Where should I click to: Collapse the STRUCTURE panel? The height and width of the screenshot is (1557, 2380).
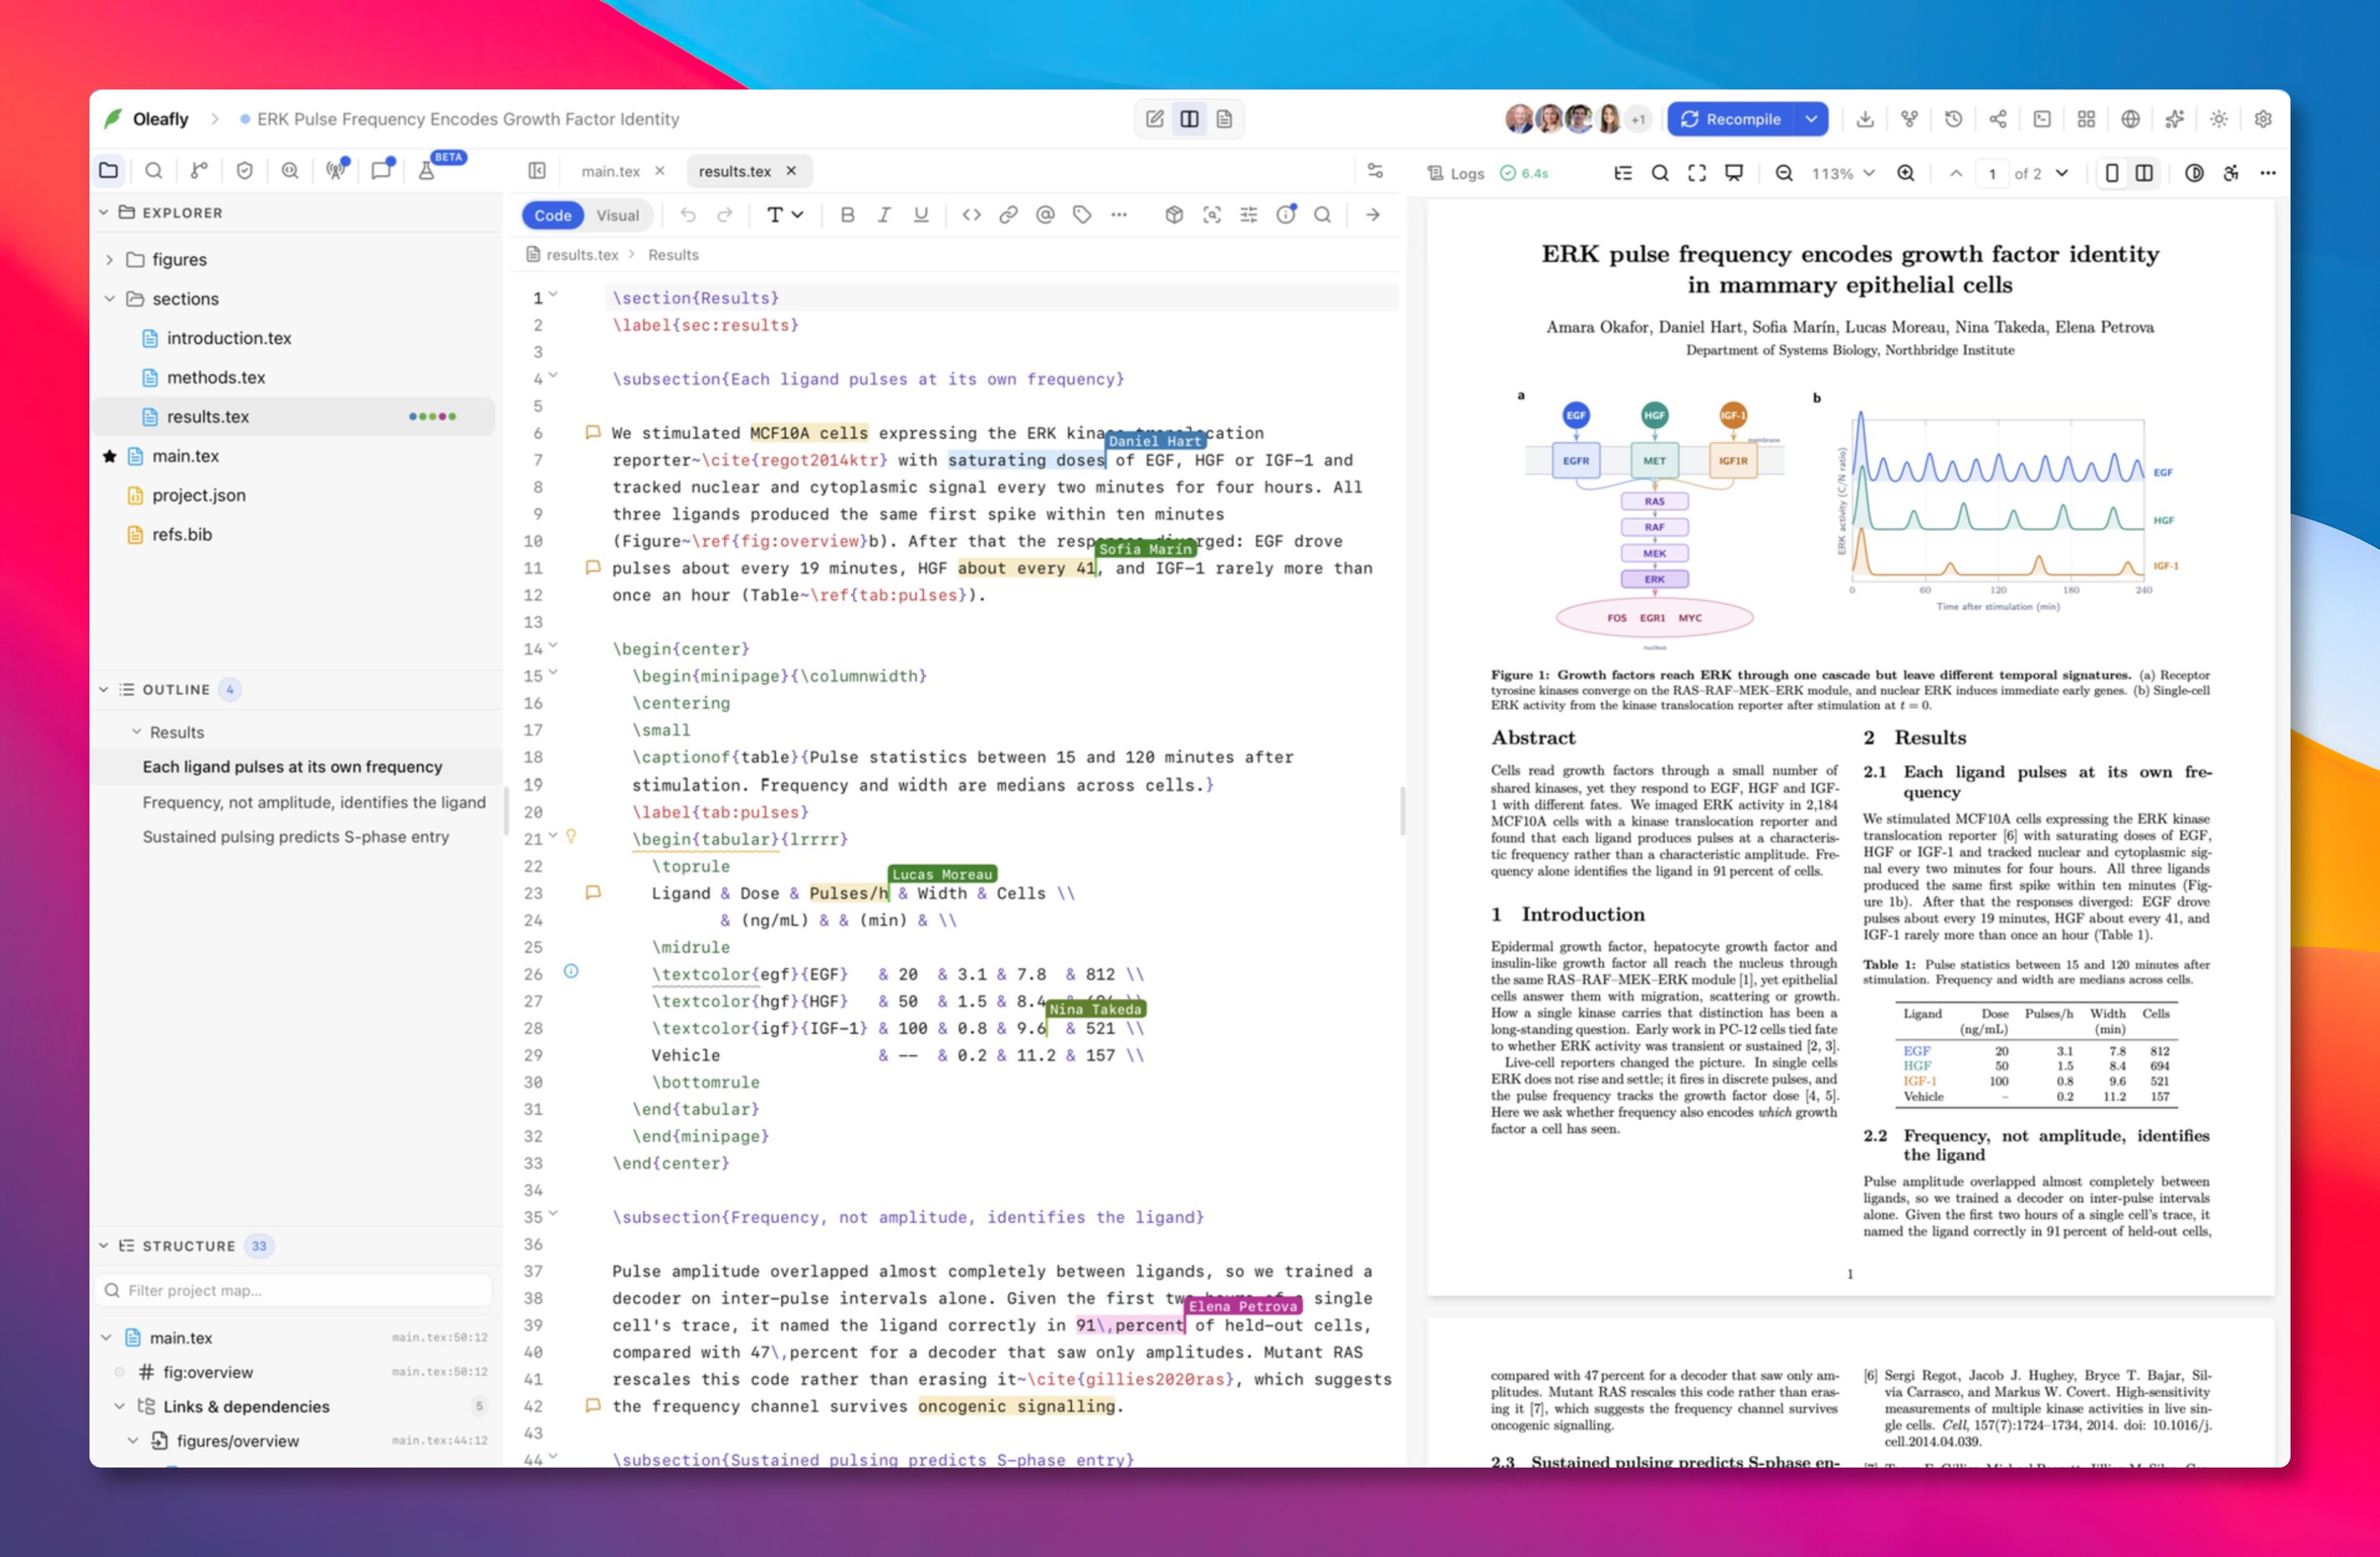(103, 1246)
